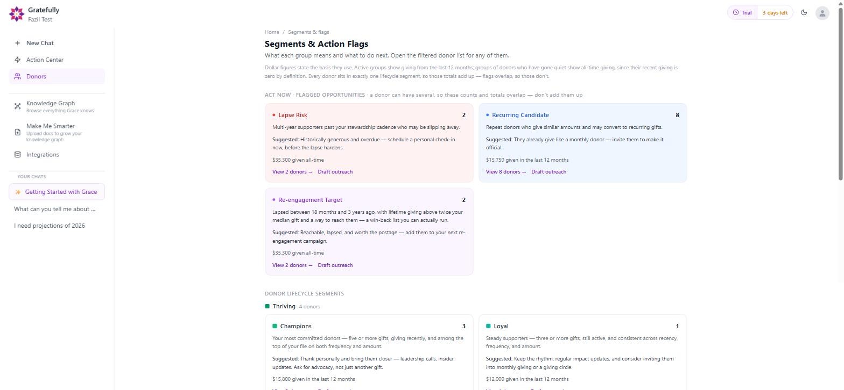Screen dimensions: 844x390
Task: Open the Getting Started with Grace chat
Action: tap(57, 192)
